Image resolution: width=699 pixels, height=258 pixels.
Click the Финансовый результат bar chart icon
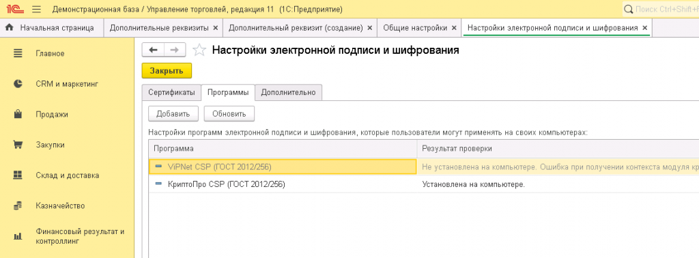click(18, 237)
